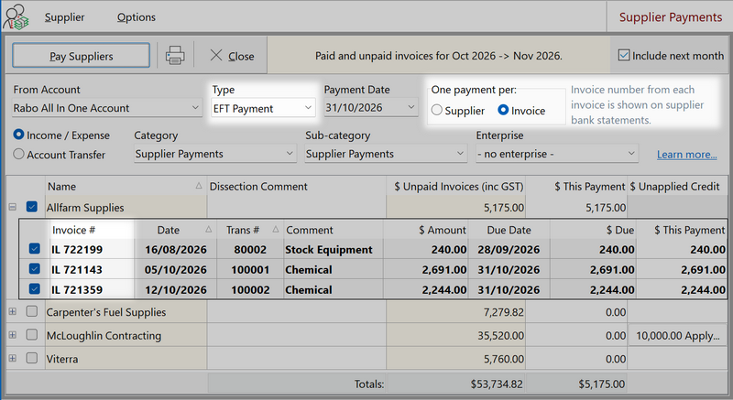Click the printer icon
The image size is (733, 400).
point(175,56)
